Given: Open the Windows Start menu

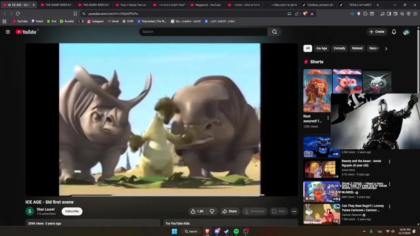Looking at the screenshot, I should tap(175, 231).
